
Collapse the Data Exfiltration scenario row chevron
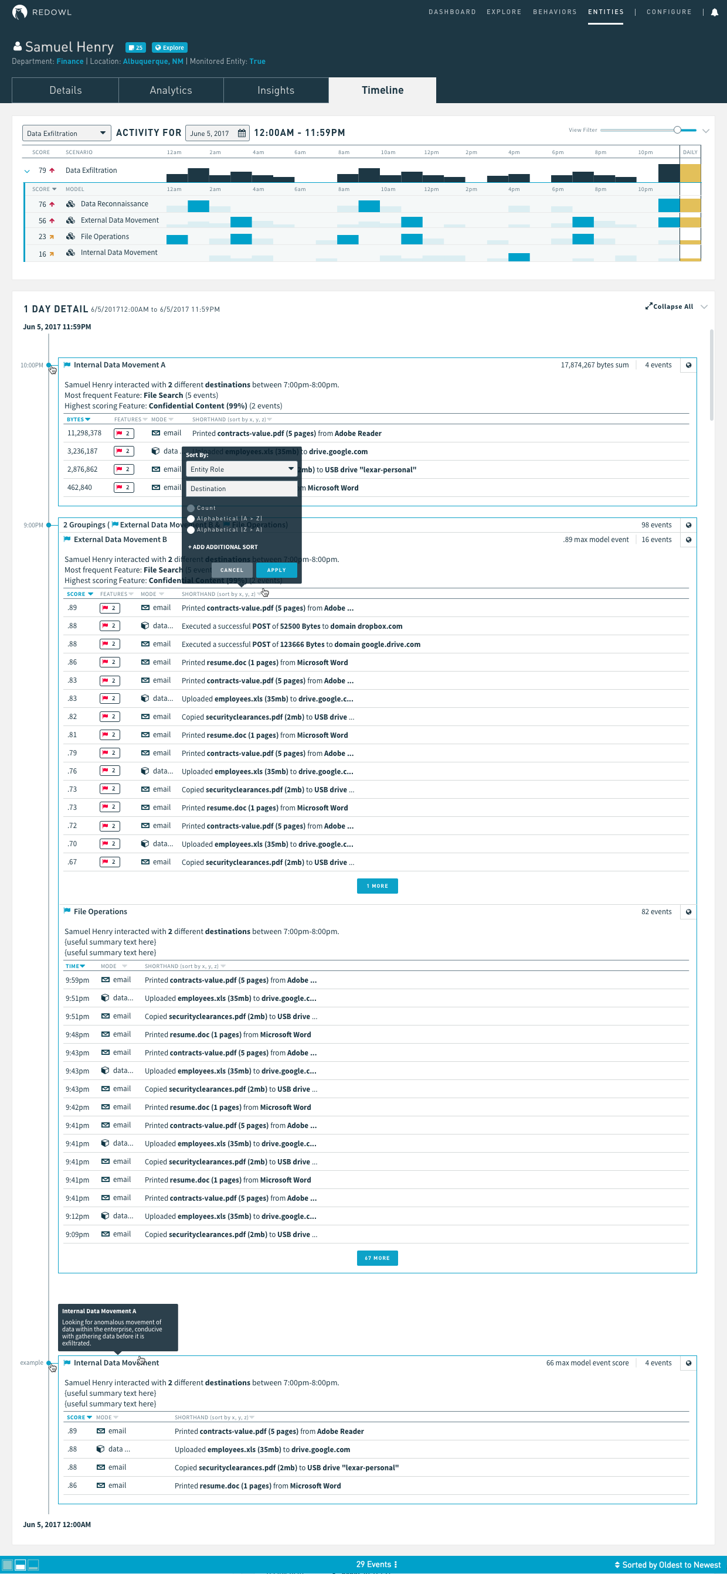[27, 171]
